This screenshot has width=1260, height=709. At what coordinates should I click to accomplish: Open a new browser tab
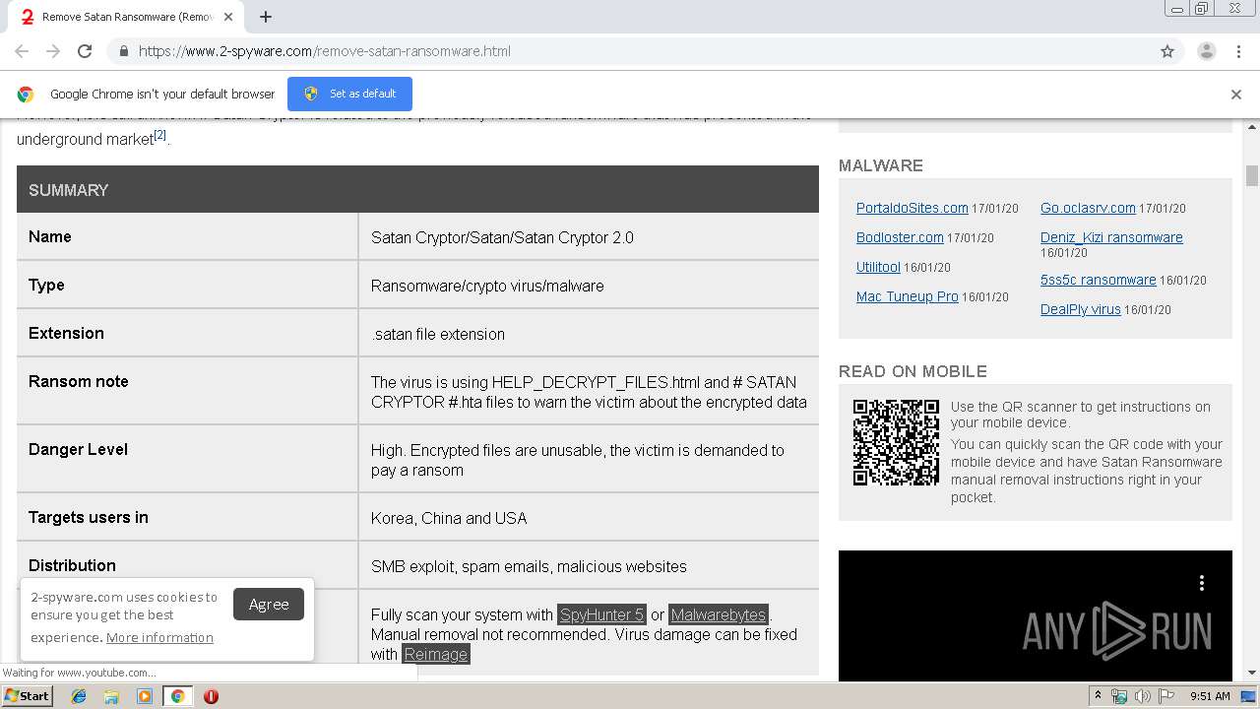pos(266,17)
